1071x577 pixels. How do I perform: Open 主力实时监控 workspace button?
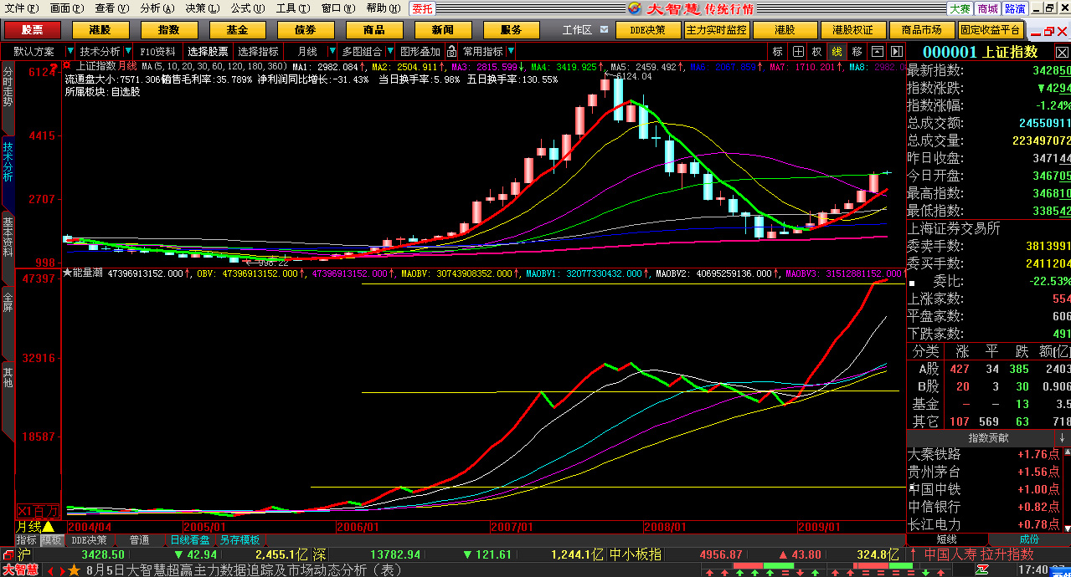(x=716, y=30)
